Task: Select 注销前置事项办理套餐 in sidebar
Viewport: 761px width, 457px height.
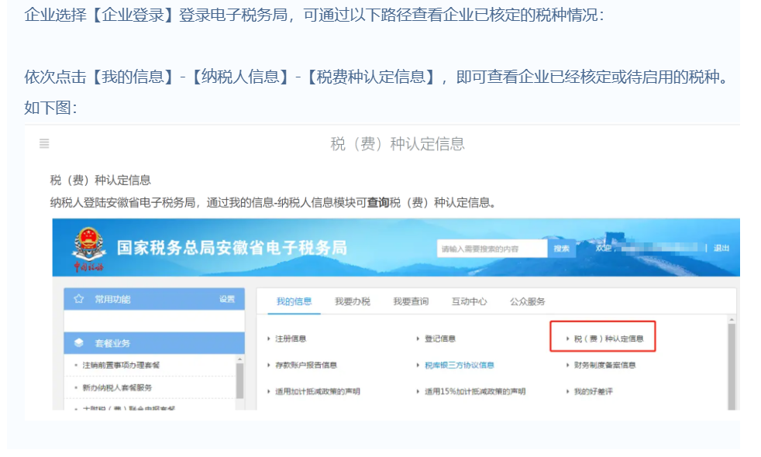Action: coord(121,365)
